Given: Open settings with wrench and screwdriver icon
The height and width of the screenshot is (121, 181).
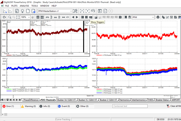Looking at the screenshot, I should pyautogui.click(x=75, y=11).
